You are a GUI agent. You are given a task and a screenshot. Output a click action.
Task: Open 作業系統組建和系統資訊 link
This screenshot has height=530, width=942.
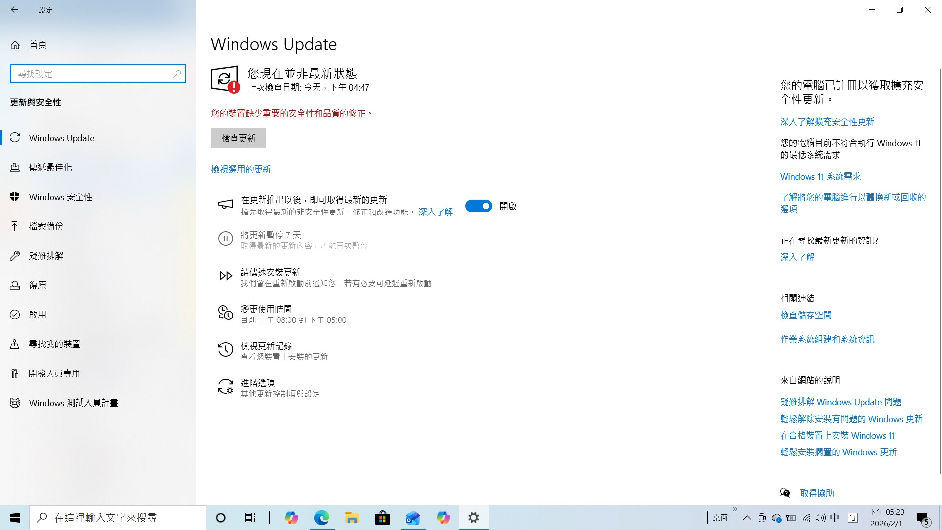pos(827,339)
